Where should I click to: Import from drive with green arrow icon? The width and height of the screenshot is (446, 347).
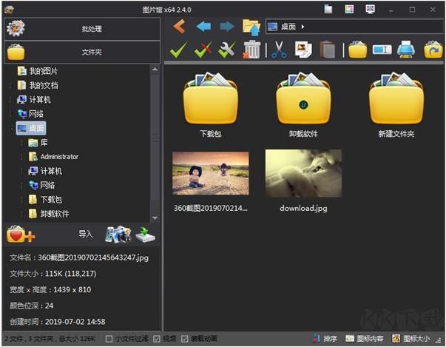(145, 235)
